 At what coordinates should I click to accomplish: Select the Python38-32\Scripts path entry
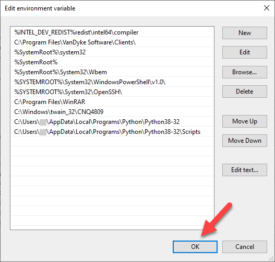coord(112,132)
